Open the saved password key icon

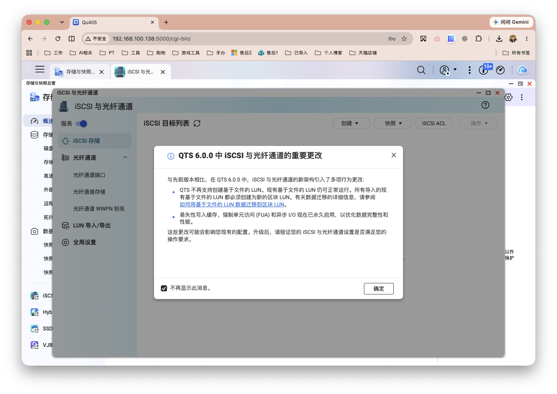point(392,39)
